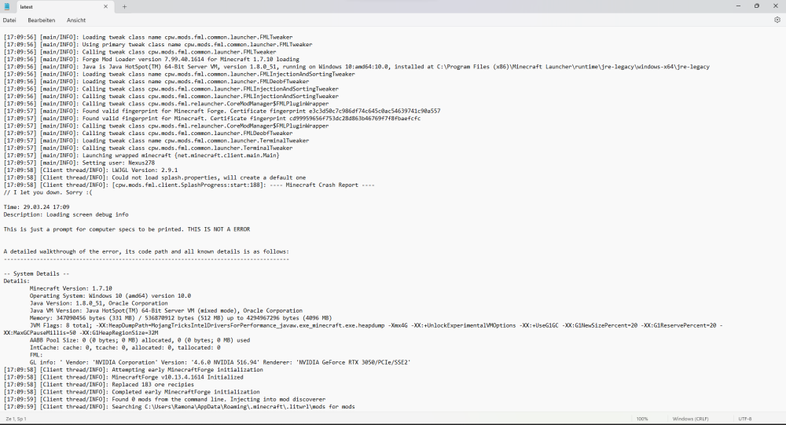Click the 'Details:' line
This screenshot has width=786, height=425.
(17, 280)
